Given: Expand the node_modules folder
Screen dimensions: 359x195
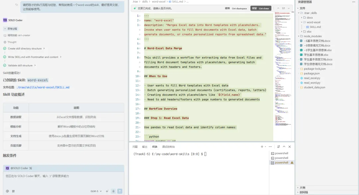Looking at the screenshot, I should [299, 36].
